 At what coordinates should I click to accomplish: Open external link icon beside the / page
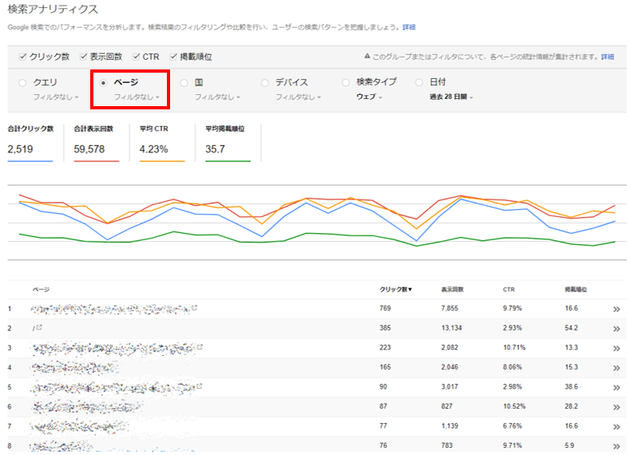[39, 327]
